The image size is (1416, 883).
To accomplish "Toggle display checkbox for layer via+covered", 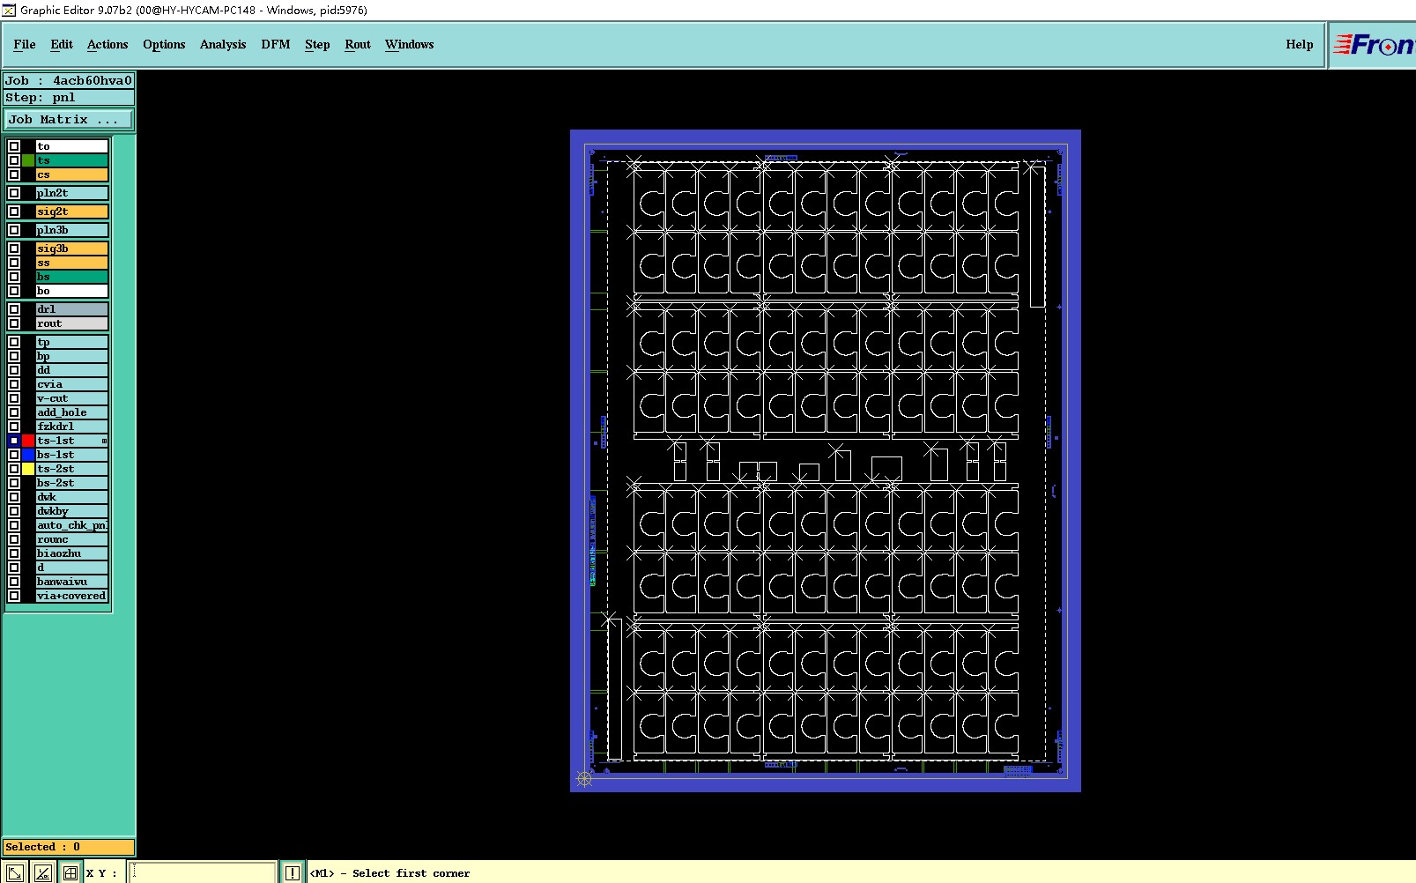I will [14, 596].
